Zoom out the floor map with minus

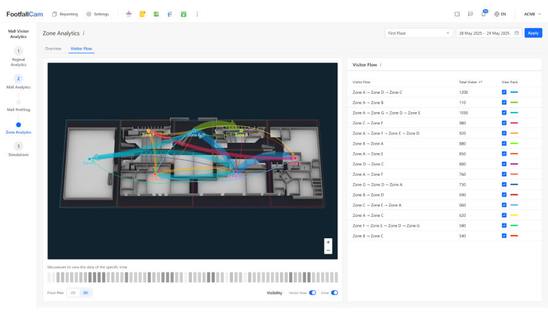328,250
